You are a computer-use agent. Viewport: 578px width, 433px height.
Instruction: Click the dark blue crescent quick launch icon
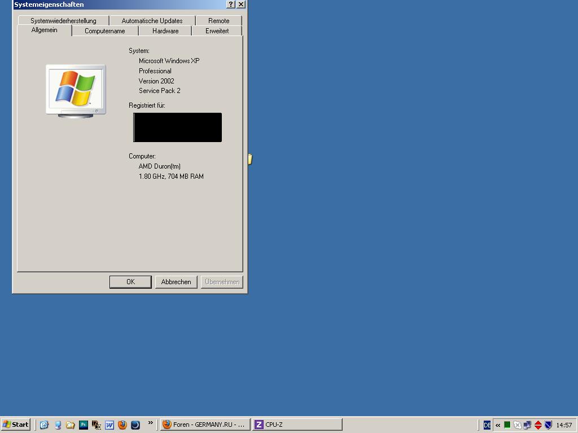click(135, 425)
